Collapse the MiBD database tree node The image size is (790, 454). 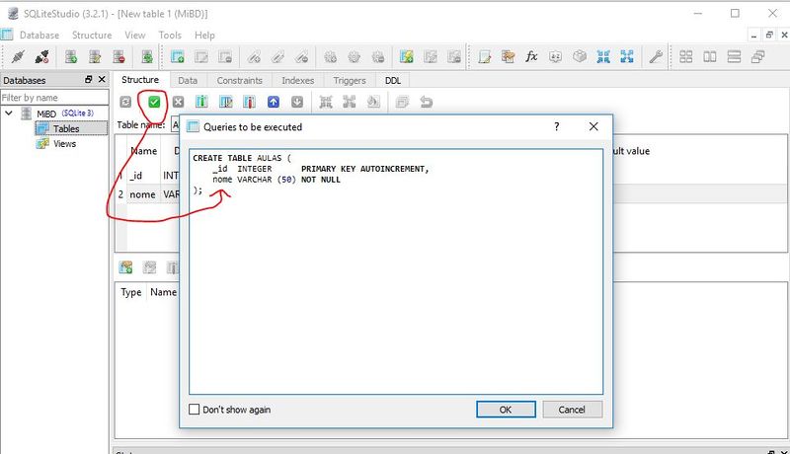point(9,113)
